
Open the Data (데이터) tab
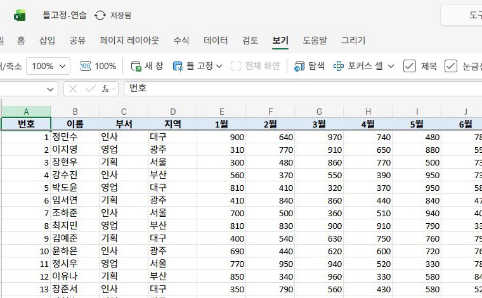coord(216,40)
